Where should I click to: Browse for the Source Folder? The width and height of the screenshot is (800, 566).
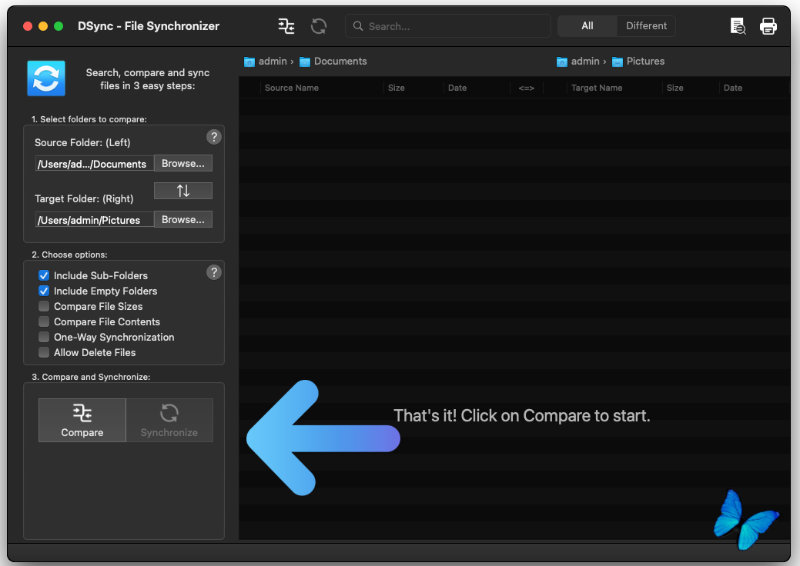183,164
